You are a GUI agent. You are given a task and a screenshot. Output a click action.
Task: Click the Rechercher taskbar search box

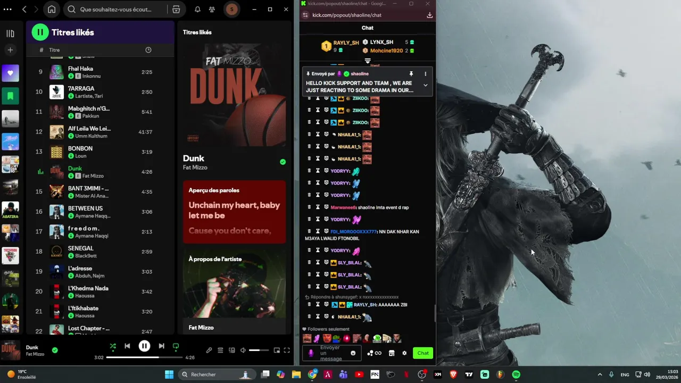pyautogui.click(x=217, y=374)
